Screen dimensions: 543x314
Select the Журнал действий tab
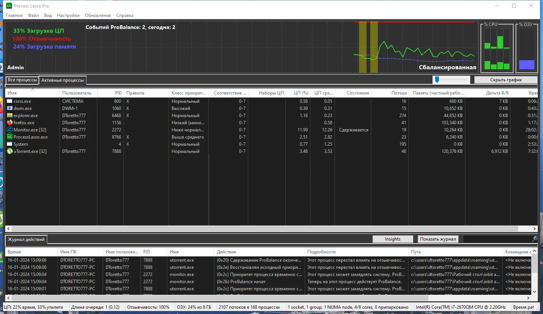[x=26, y=239]
